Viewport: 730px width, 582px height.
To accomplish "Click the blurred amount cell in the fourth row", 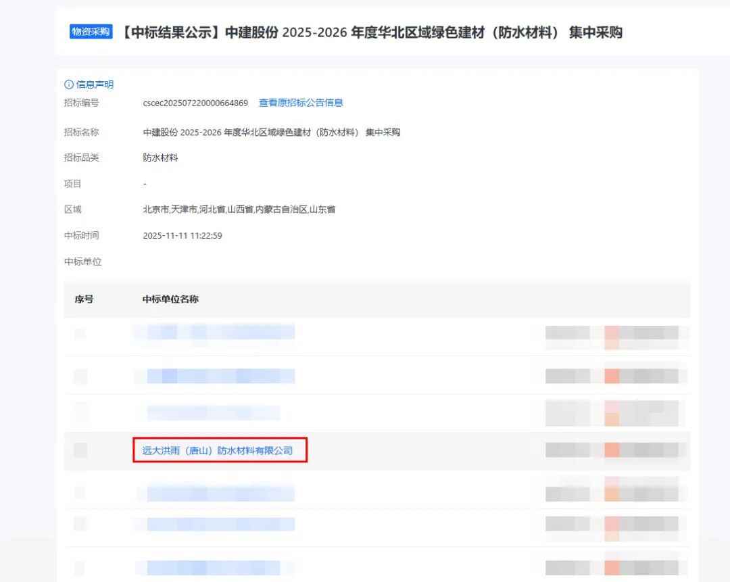I will (612, 450).
